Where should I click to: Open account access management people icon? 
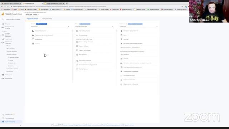coord(33,35)
